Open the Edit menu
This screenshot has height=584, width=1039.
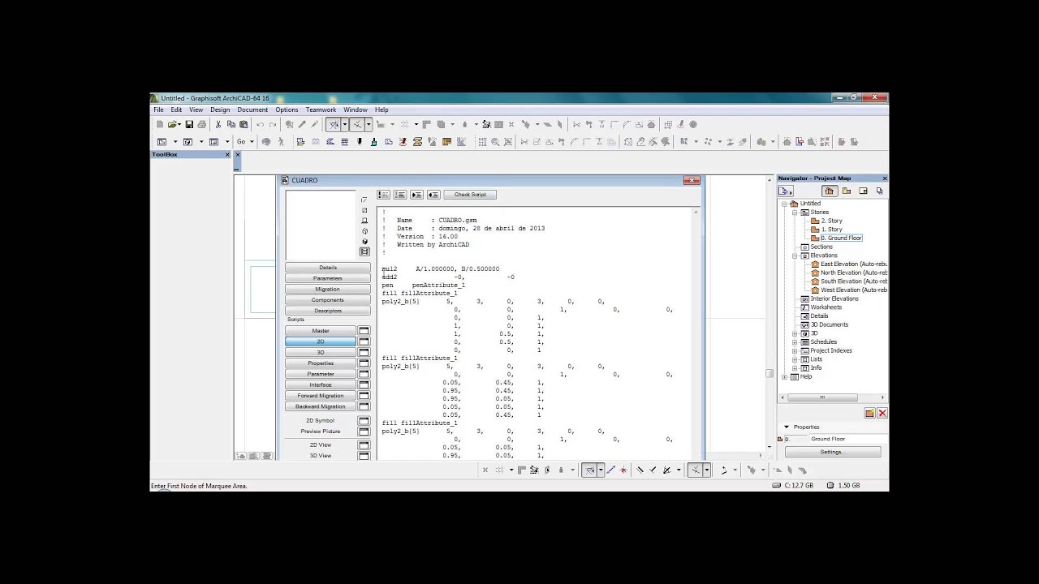(x=176, y=109)
